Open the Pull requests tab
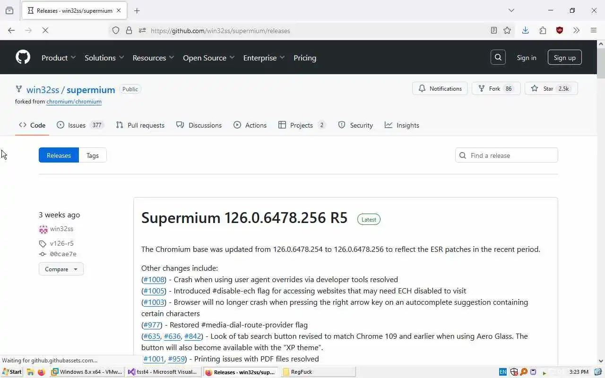 pos(140,125)
